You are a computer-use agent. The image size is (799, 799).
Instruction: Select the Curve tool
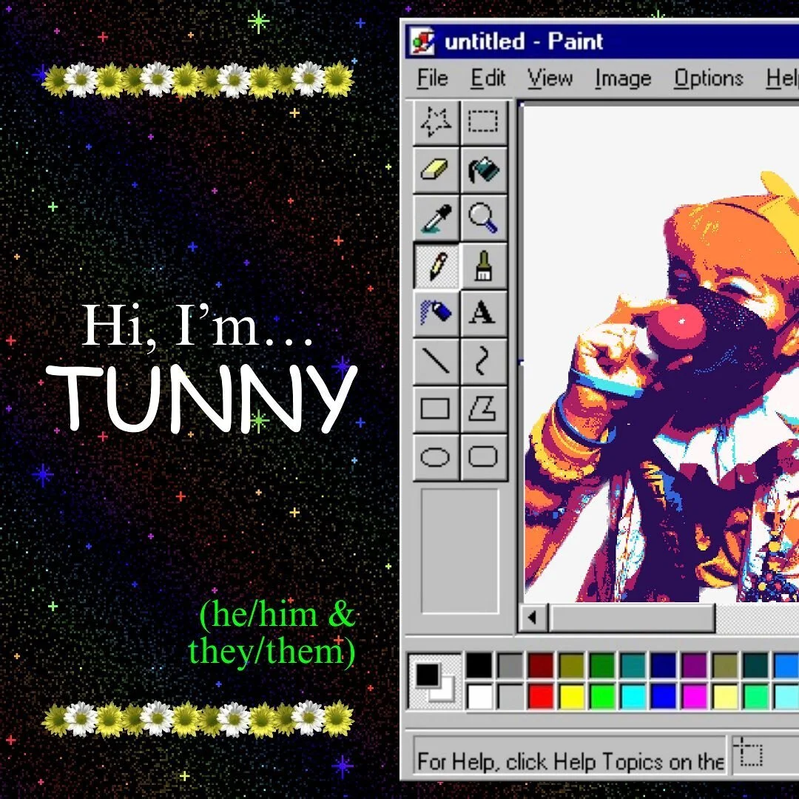pos(485,362)
